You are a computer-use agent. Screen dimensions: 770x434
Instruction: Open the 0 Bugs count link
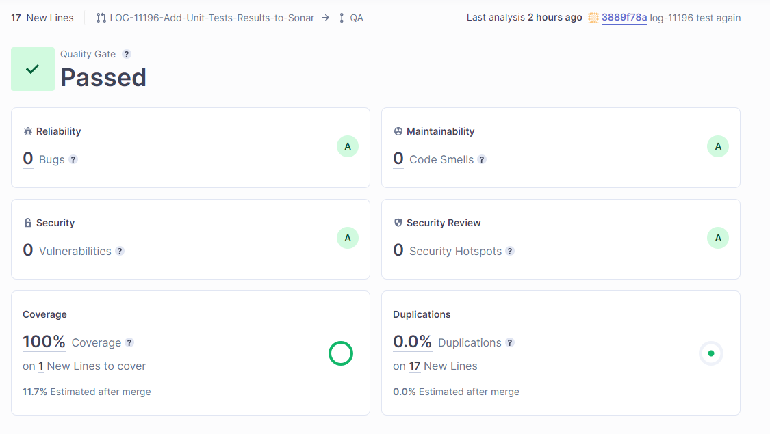click(28, 159)
